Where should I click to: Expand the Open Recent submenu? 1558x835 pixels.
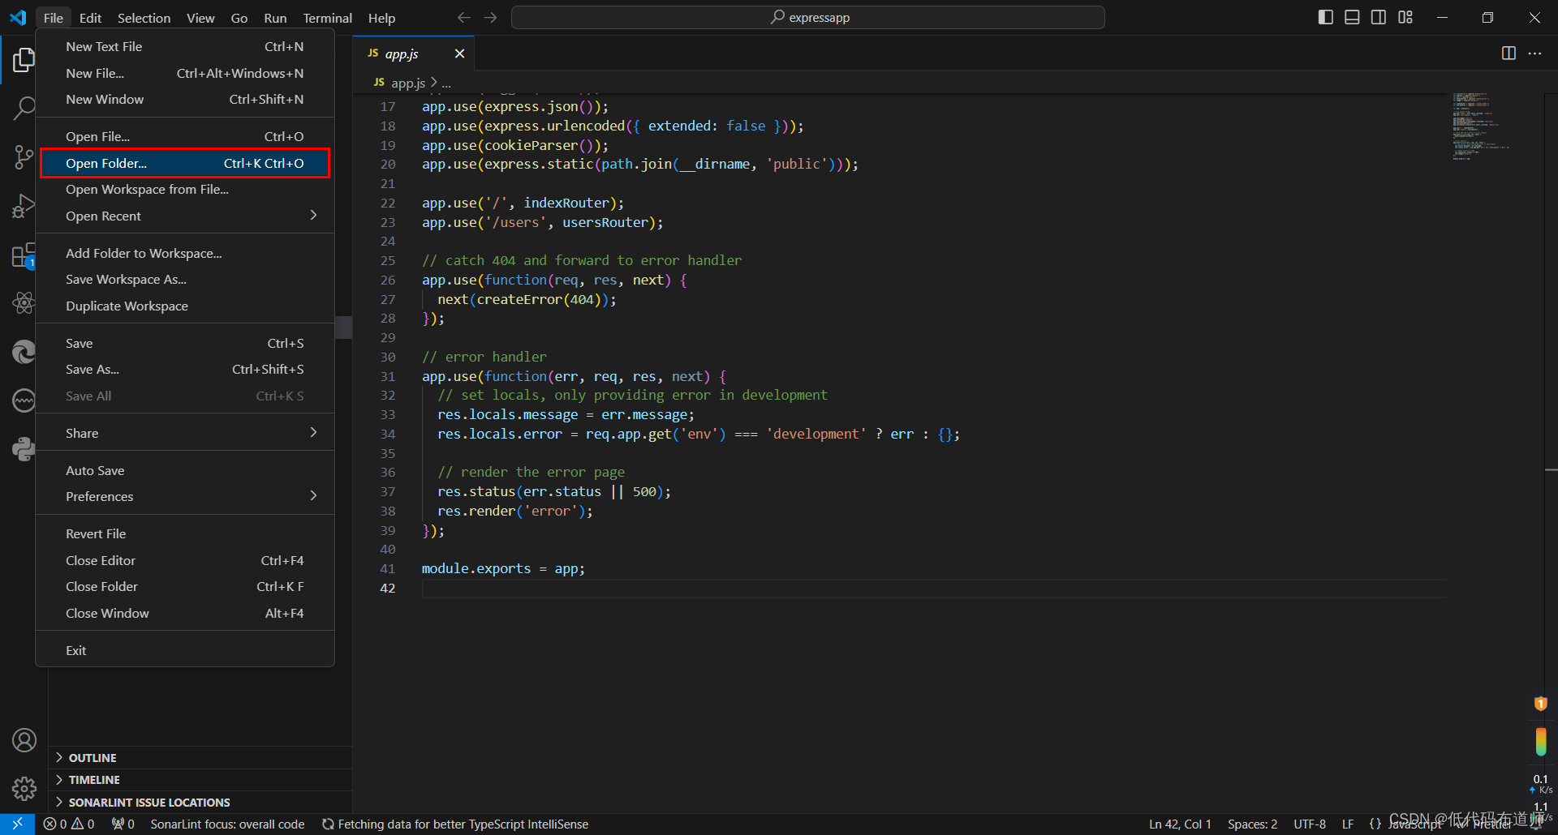click(185, 216)
